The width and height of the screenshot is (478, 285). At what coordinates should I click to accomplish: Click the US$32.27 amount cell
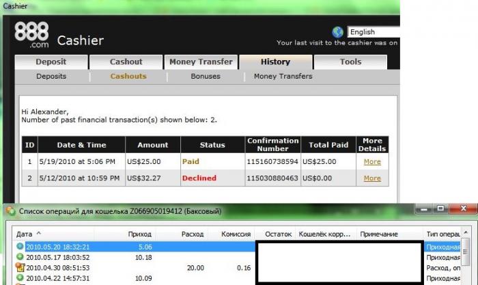coord(153,178)
